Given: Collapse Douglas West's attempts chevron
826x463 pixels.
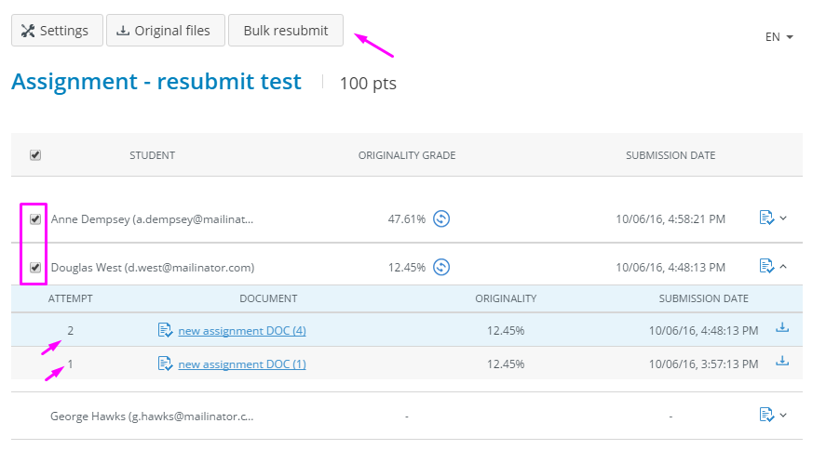Looking at the screenshot, I should point(783,267).
